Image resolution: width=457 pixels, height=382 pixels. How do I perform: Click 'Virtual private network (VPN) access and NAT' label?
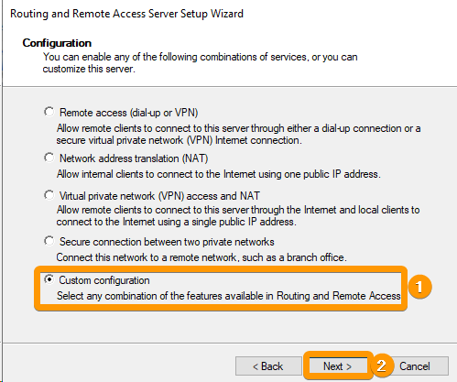[x=159, y=196]
